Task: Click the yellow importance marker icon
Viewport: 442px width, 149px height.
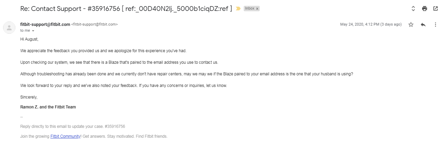Action: pyautogui.click(x=238, y=9)
